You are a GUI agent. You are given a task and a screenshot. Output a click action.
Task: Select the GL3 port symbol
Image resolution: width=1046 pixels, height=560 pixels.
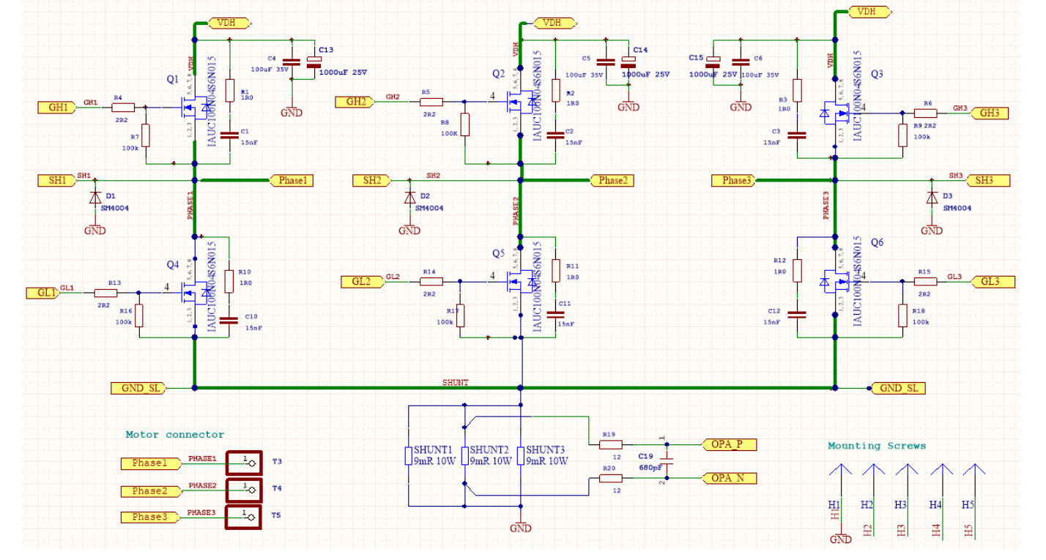(993, 281)
